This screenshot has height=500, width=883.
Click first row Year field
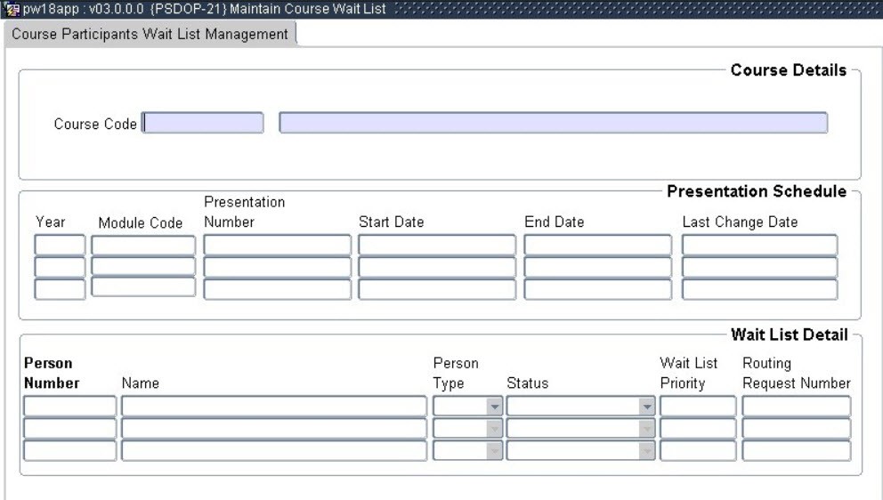[60, 245]
